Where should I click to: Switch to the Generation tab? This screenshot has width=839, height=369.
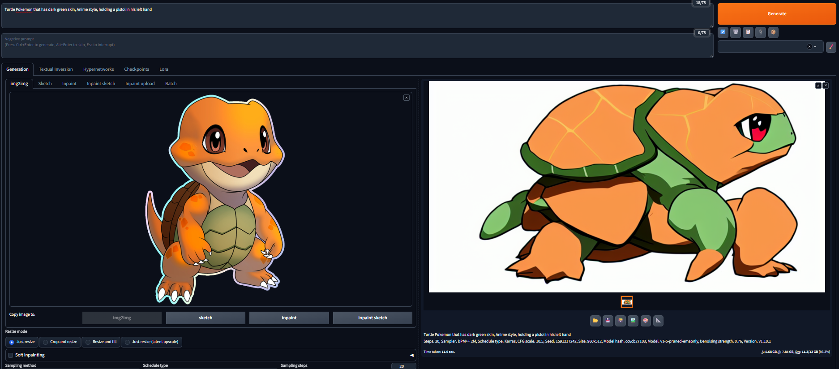point(17,69)
